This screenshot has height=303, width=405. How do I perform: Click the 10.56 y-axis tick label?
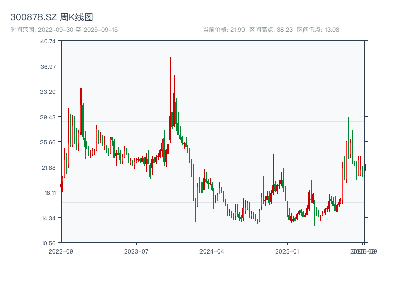coord(48,242)
